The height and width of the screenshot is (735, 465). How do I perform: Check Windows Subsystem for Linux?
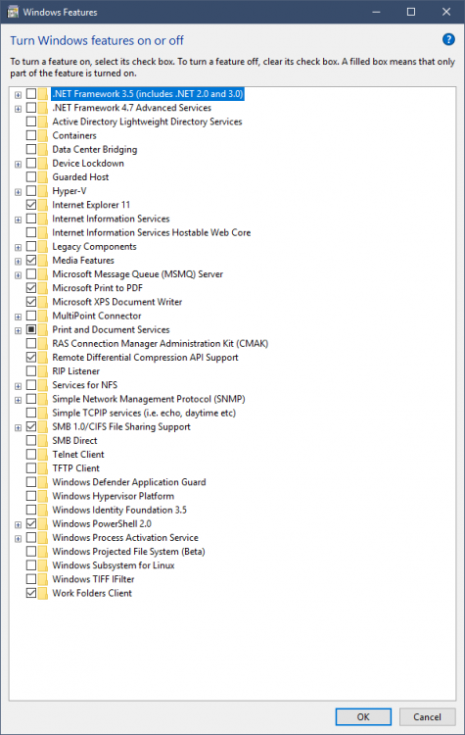click(31, 565)
